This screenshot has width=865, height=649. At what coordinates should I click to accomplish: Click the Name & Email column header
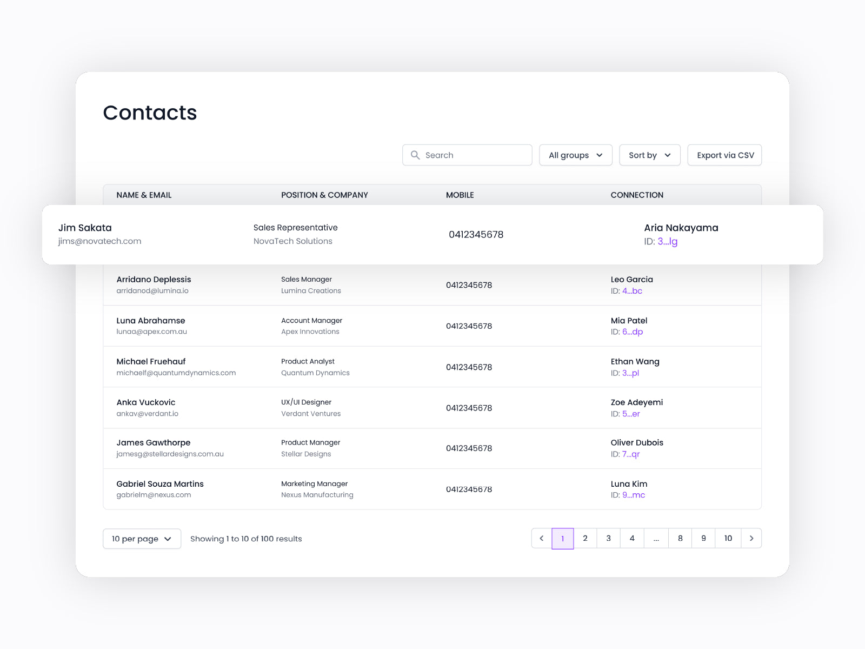[144, 195]
